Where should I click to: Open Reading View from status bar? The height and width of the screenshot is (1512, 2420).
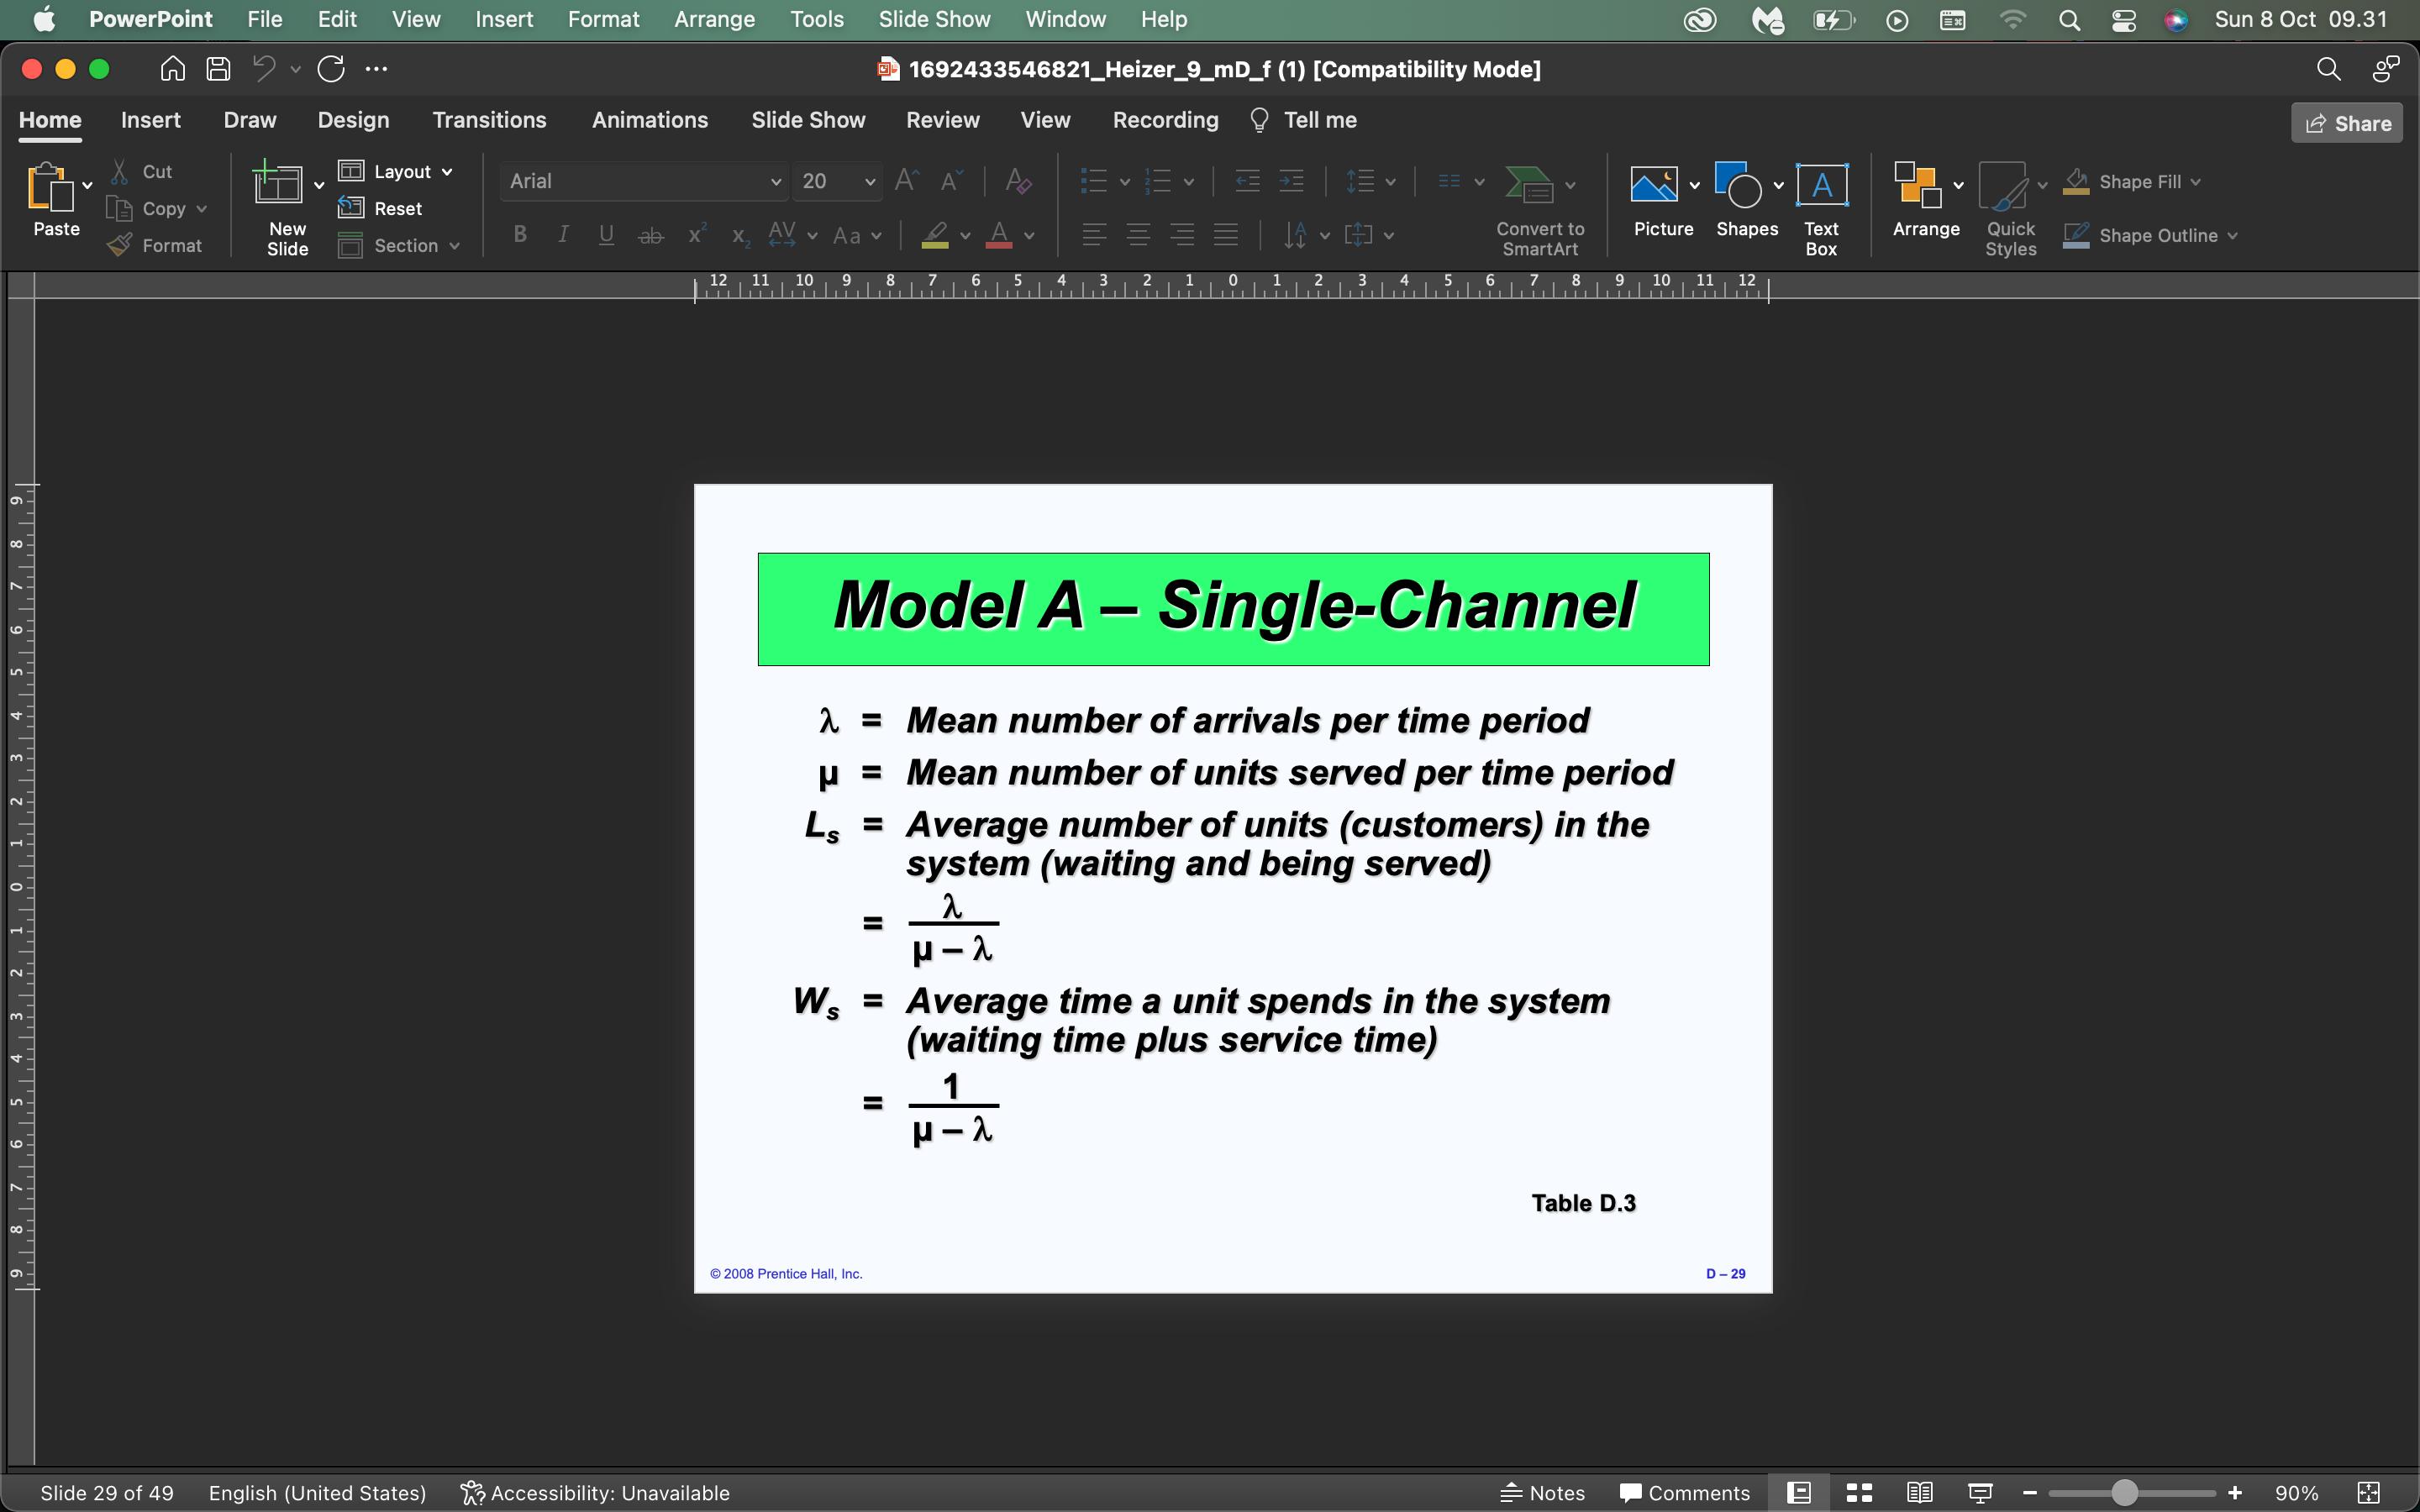(1919, 1493)
